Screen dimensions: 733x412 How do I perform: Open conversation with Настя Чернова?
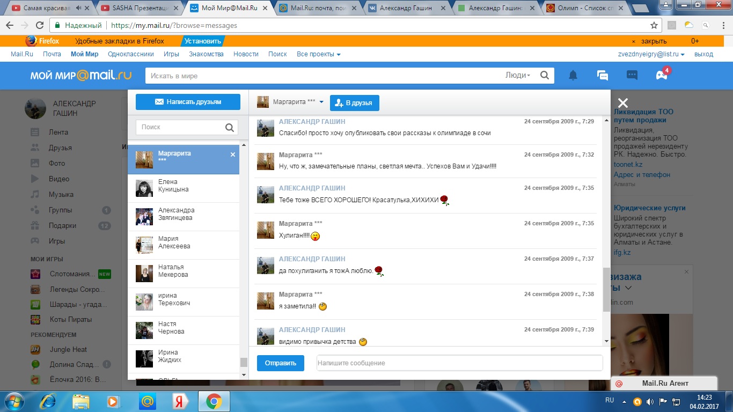(x=184, y=330)
